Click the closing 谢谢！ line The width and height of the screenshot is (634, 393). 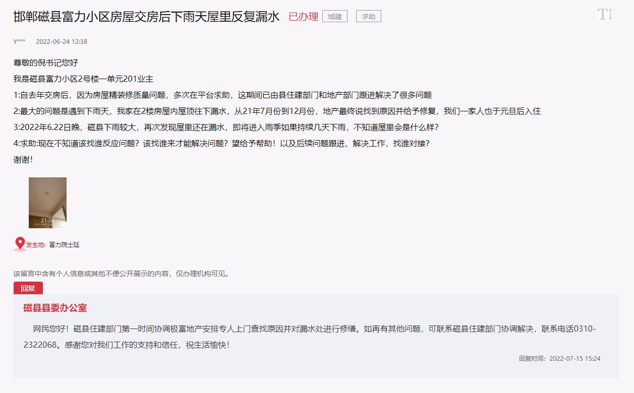[x=23, y=160]
